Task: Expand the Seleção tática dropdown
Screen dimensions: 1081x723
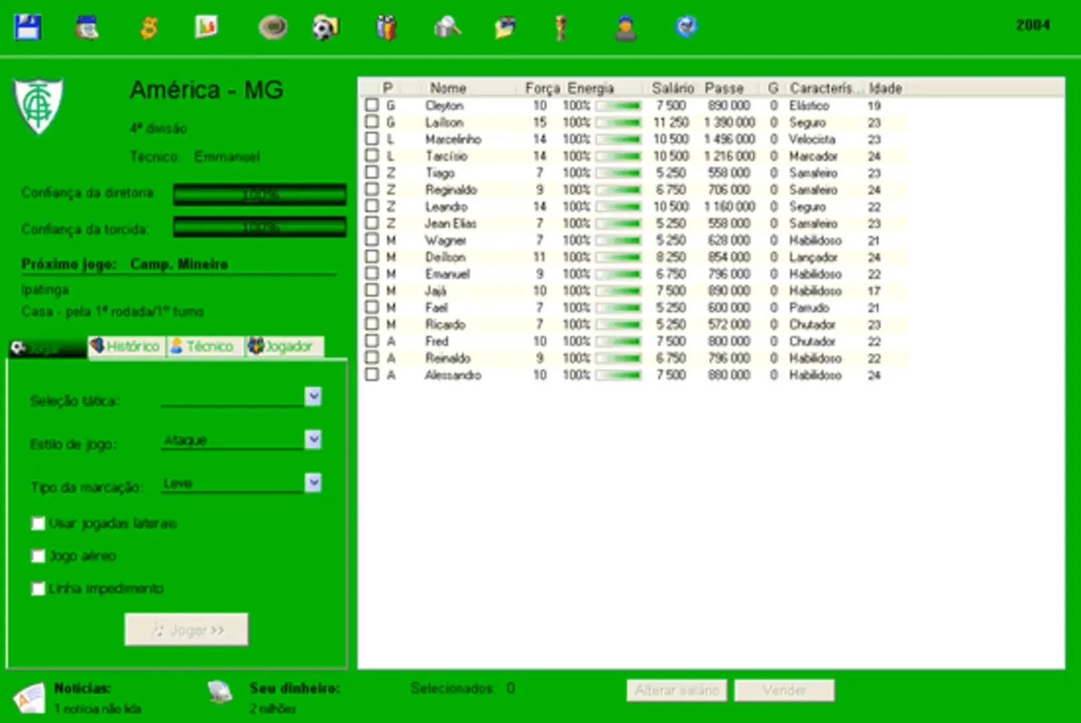Action: (313, 397)
